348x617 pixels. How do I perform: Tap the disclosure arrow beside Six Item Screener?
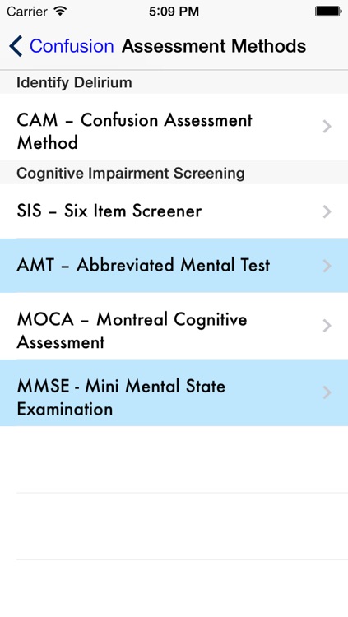[x=327, y=211]
